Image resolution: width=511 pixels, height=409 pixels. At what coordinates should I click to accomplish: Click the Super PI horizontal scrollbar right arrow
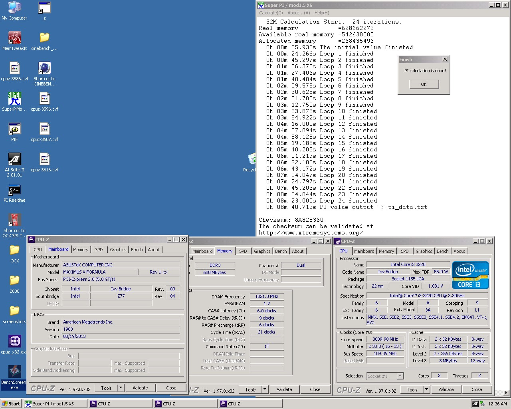tap(506, 393)
